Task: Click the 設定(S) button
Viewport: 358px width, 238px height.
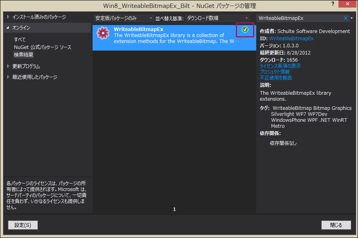Action: [23, 225]
